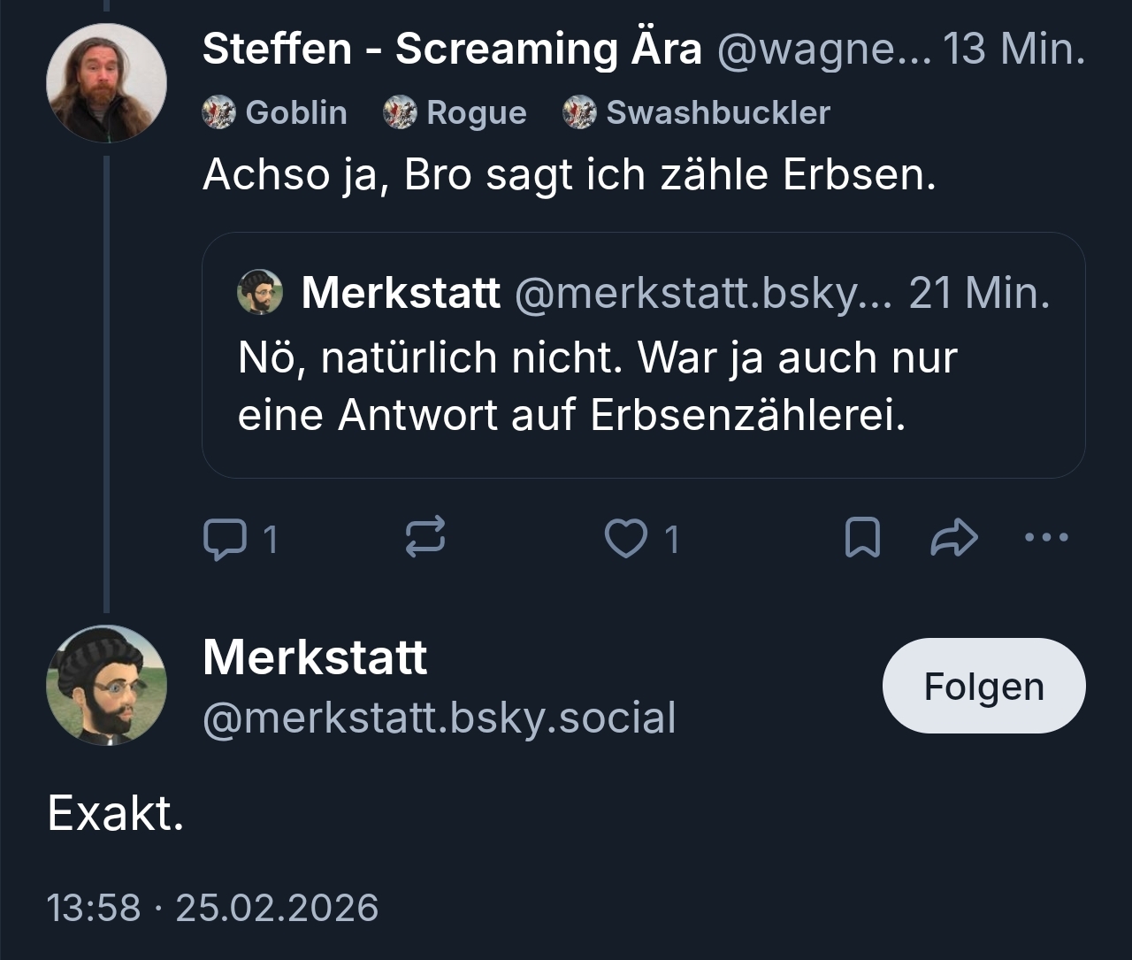Viewport: 1132px width, 960px height.
Task: Click the Rogue badge icon
Action: pos(400,112)
